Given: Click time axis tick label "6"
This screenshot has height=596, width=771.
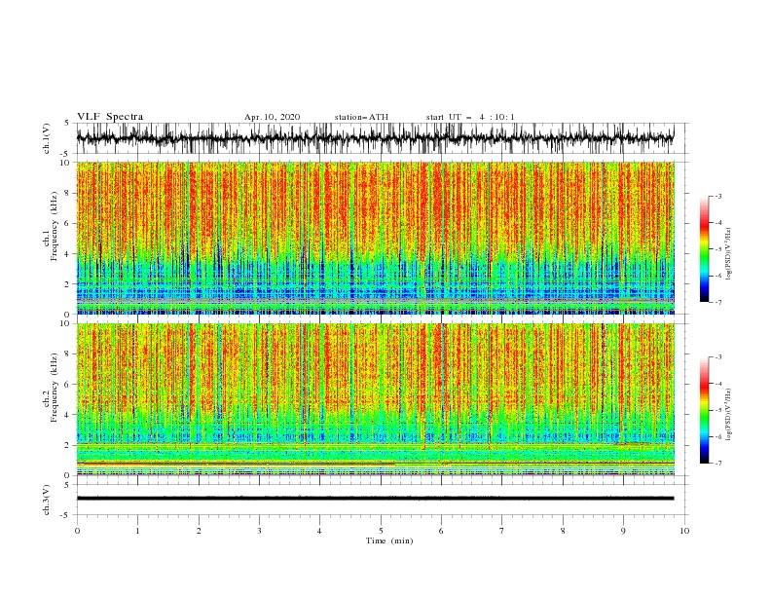Looking at the screenshot, I should [441, 531].
